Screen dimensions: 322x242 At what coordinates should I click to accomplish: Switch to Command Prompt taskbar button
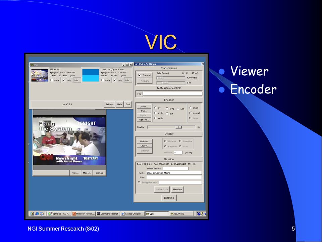tap(108, 214)
